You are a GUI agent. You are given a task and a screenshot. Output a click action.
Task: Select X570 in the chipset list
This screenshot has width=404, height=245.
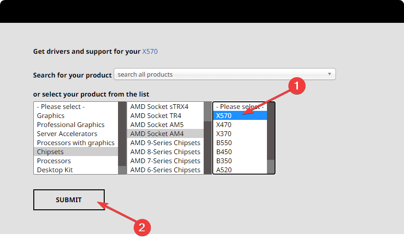click(x=224, y=116)
